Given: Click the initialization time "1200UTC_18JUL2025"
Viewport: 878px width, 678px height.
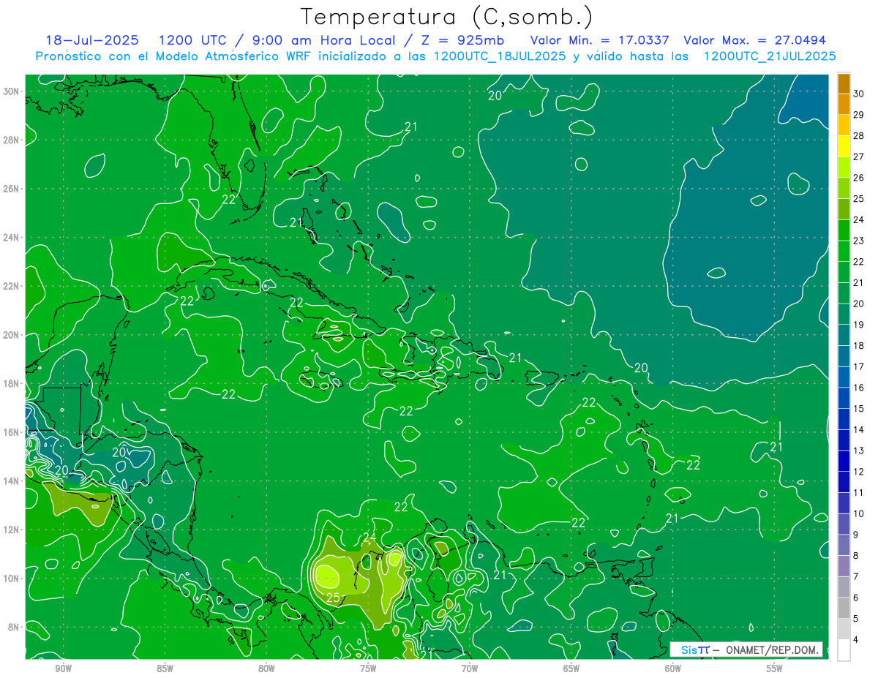Looking at the screenshot, I should [500, 56].
